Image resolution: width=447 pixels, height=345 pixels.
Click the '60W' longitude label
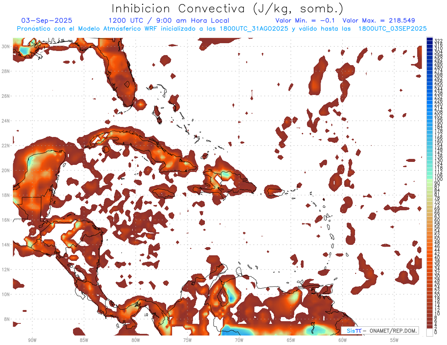343,340
